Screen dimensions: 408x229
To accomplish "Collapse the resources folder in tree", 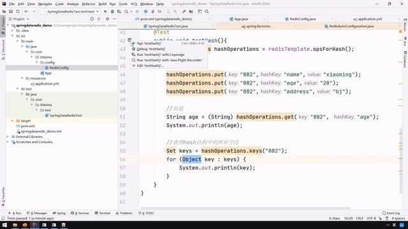I will (x=22, y=78).
